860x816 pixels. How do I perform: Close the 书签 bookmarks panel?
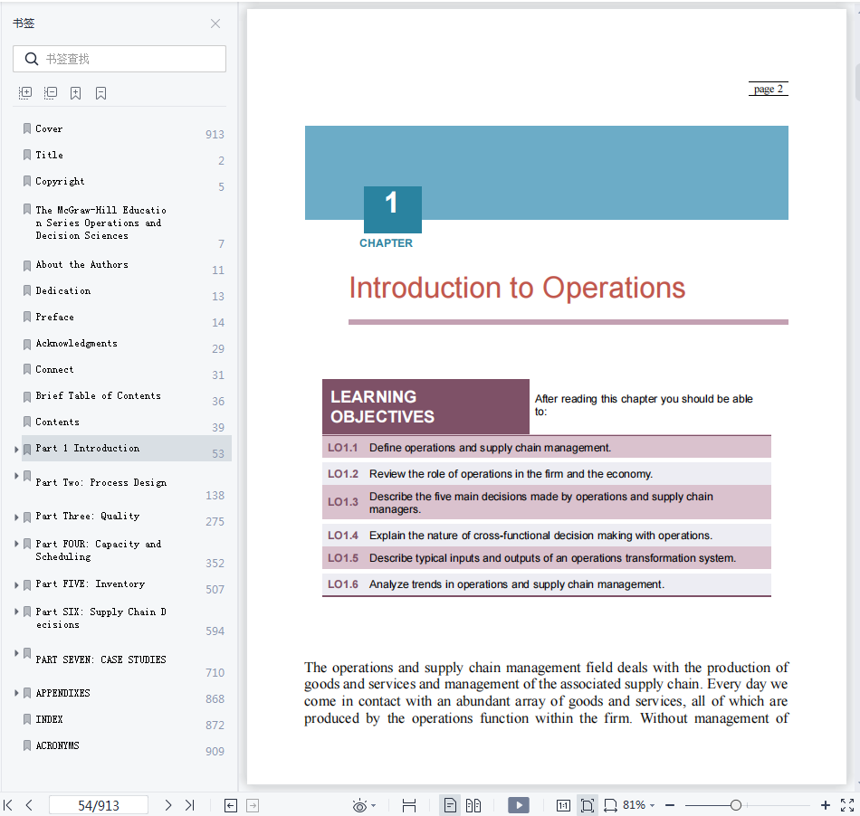pyautogui.click(x=215, y=24)
